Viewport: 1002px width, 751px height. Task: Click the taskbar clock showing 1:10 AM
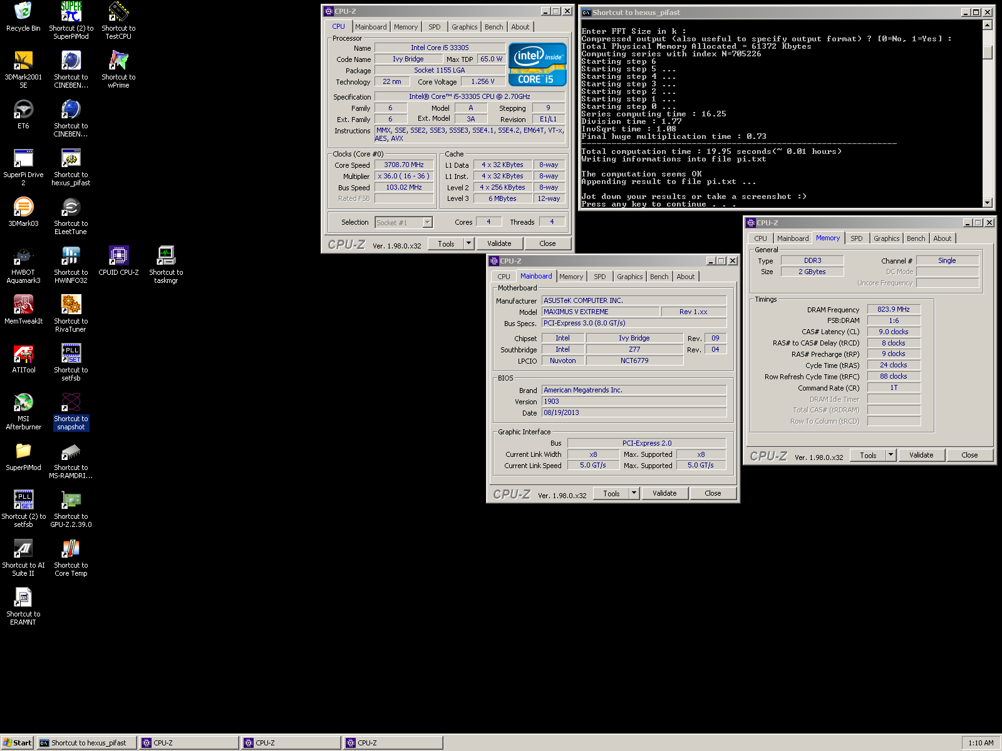(981, 743)
